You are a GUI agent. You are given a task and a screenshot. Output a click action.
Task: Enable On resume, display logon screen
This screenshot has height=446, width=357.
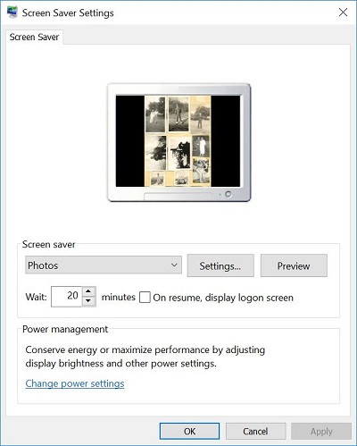pos(145,297)
